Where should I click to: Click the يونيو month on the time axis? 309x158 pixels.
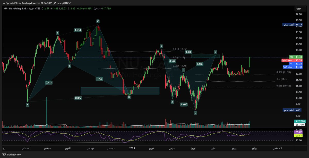[x=234, y=148]
